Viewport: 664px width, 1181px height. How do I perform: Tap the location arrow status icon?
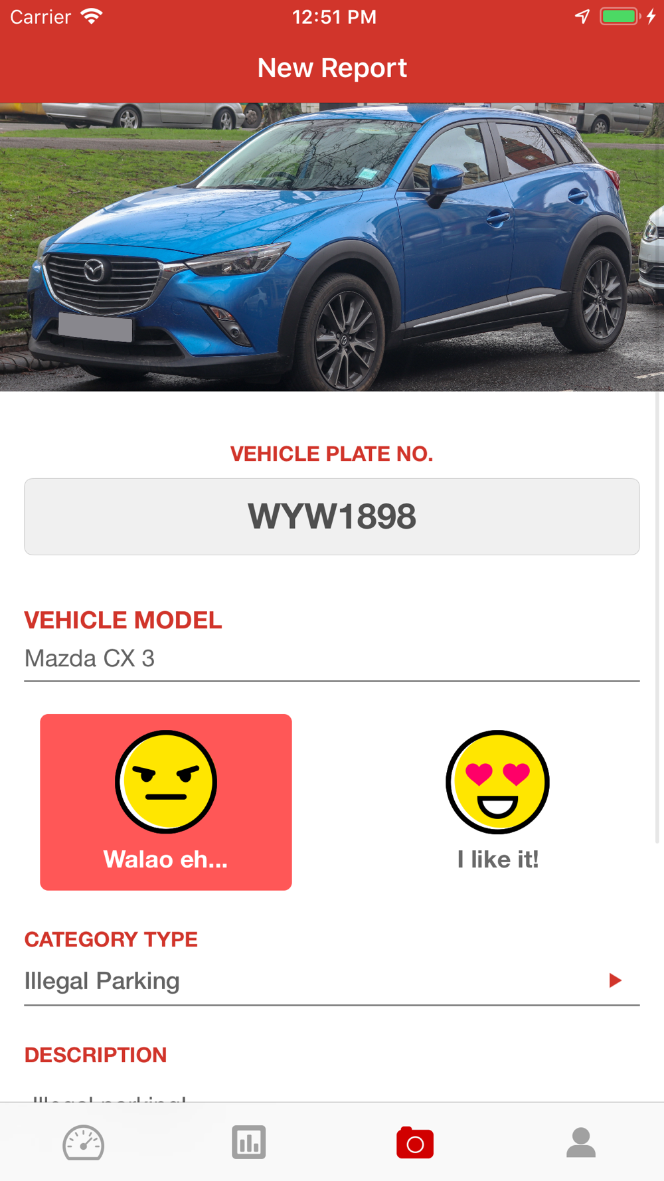(582, 17)
